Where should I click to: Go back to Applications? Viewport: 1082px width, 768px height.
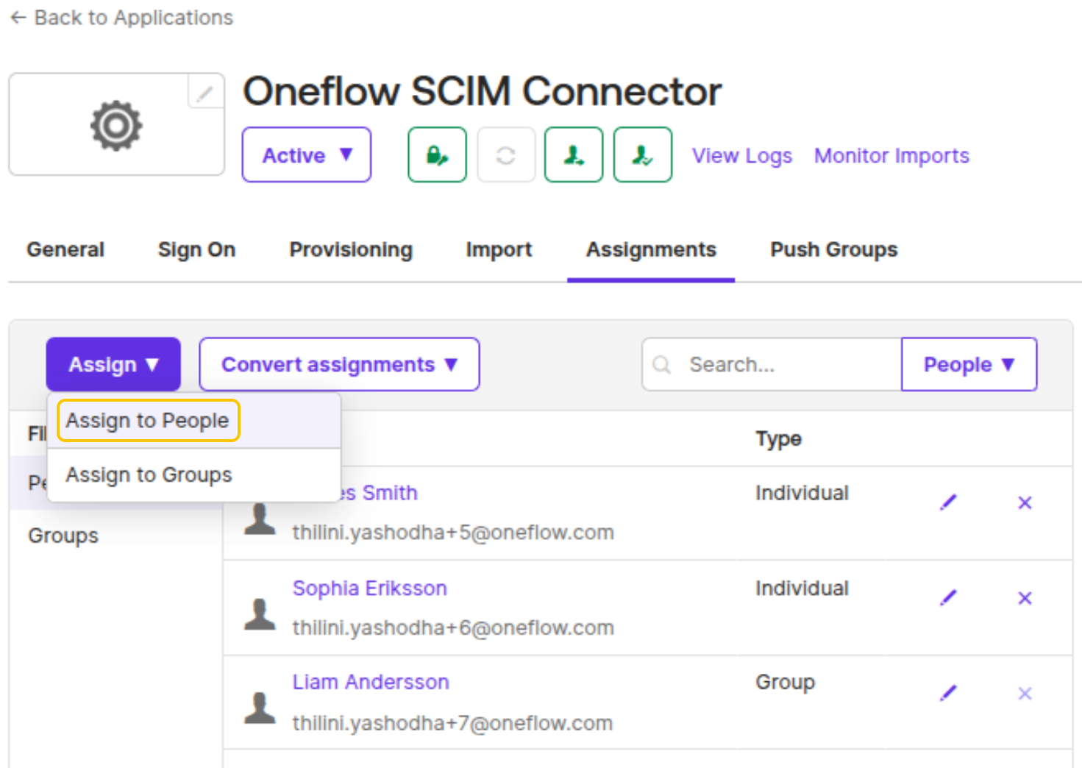point(122,18)
